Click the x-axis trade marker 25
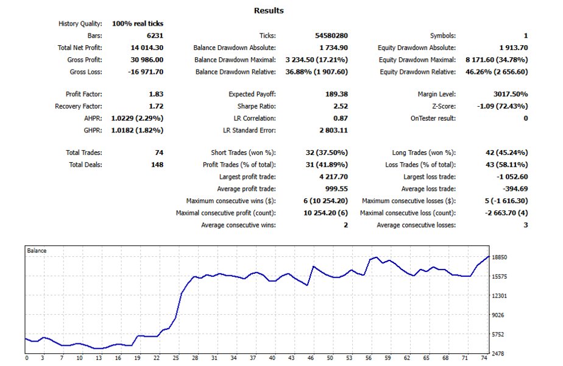This screenshot has height=366, width=563. tap(175, 357)
